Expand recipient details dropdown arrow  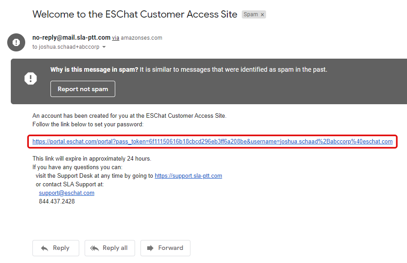tap(104, 47)
